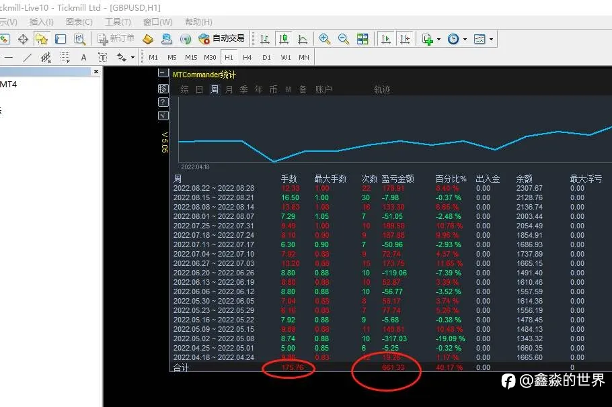Open the 窗口(W) menu
612x407 pixels.
coord(157,22)
